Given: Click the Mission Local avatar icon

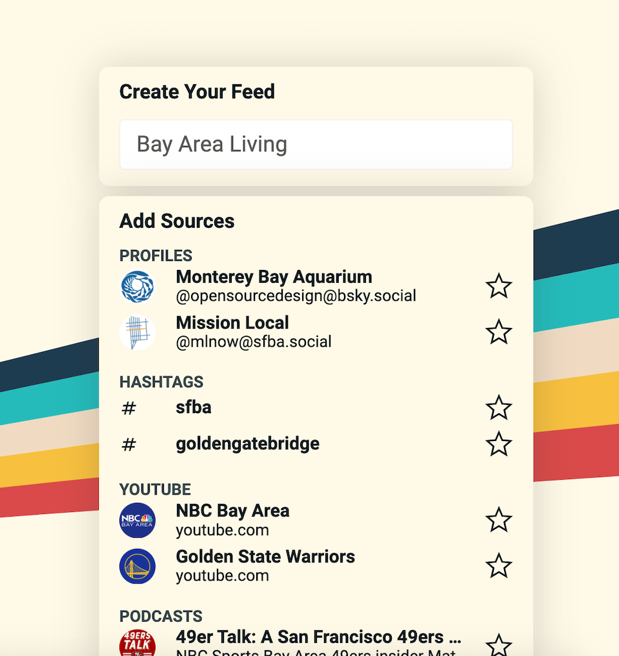Looking at the screenshot, I should [137, 333].
